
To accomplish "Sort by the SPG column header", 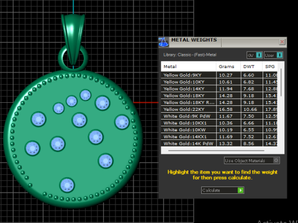I will point(270,66).
